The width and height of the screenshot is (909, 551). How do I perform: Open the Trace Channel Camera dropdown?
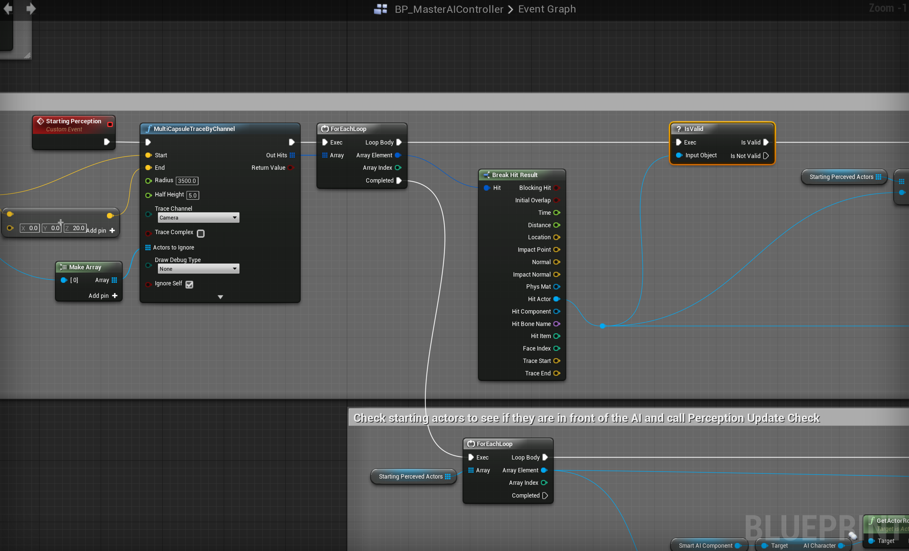click(x=199, y=217)
